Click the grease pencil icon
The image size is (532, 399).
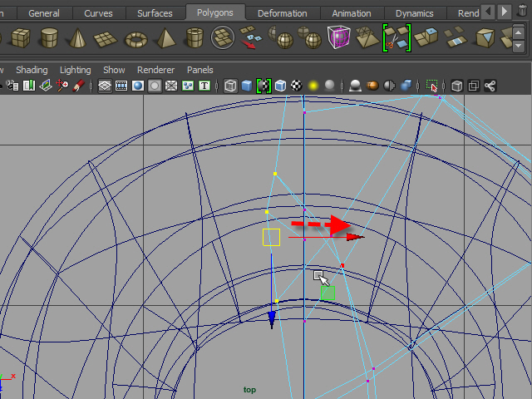[78, 86]
